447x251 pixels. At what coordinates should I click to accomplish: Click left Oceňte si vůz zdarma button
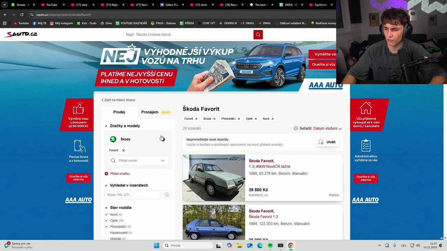tap(78, 178)
